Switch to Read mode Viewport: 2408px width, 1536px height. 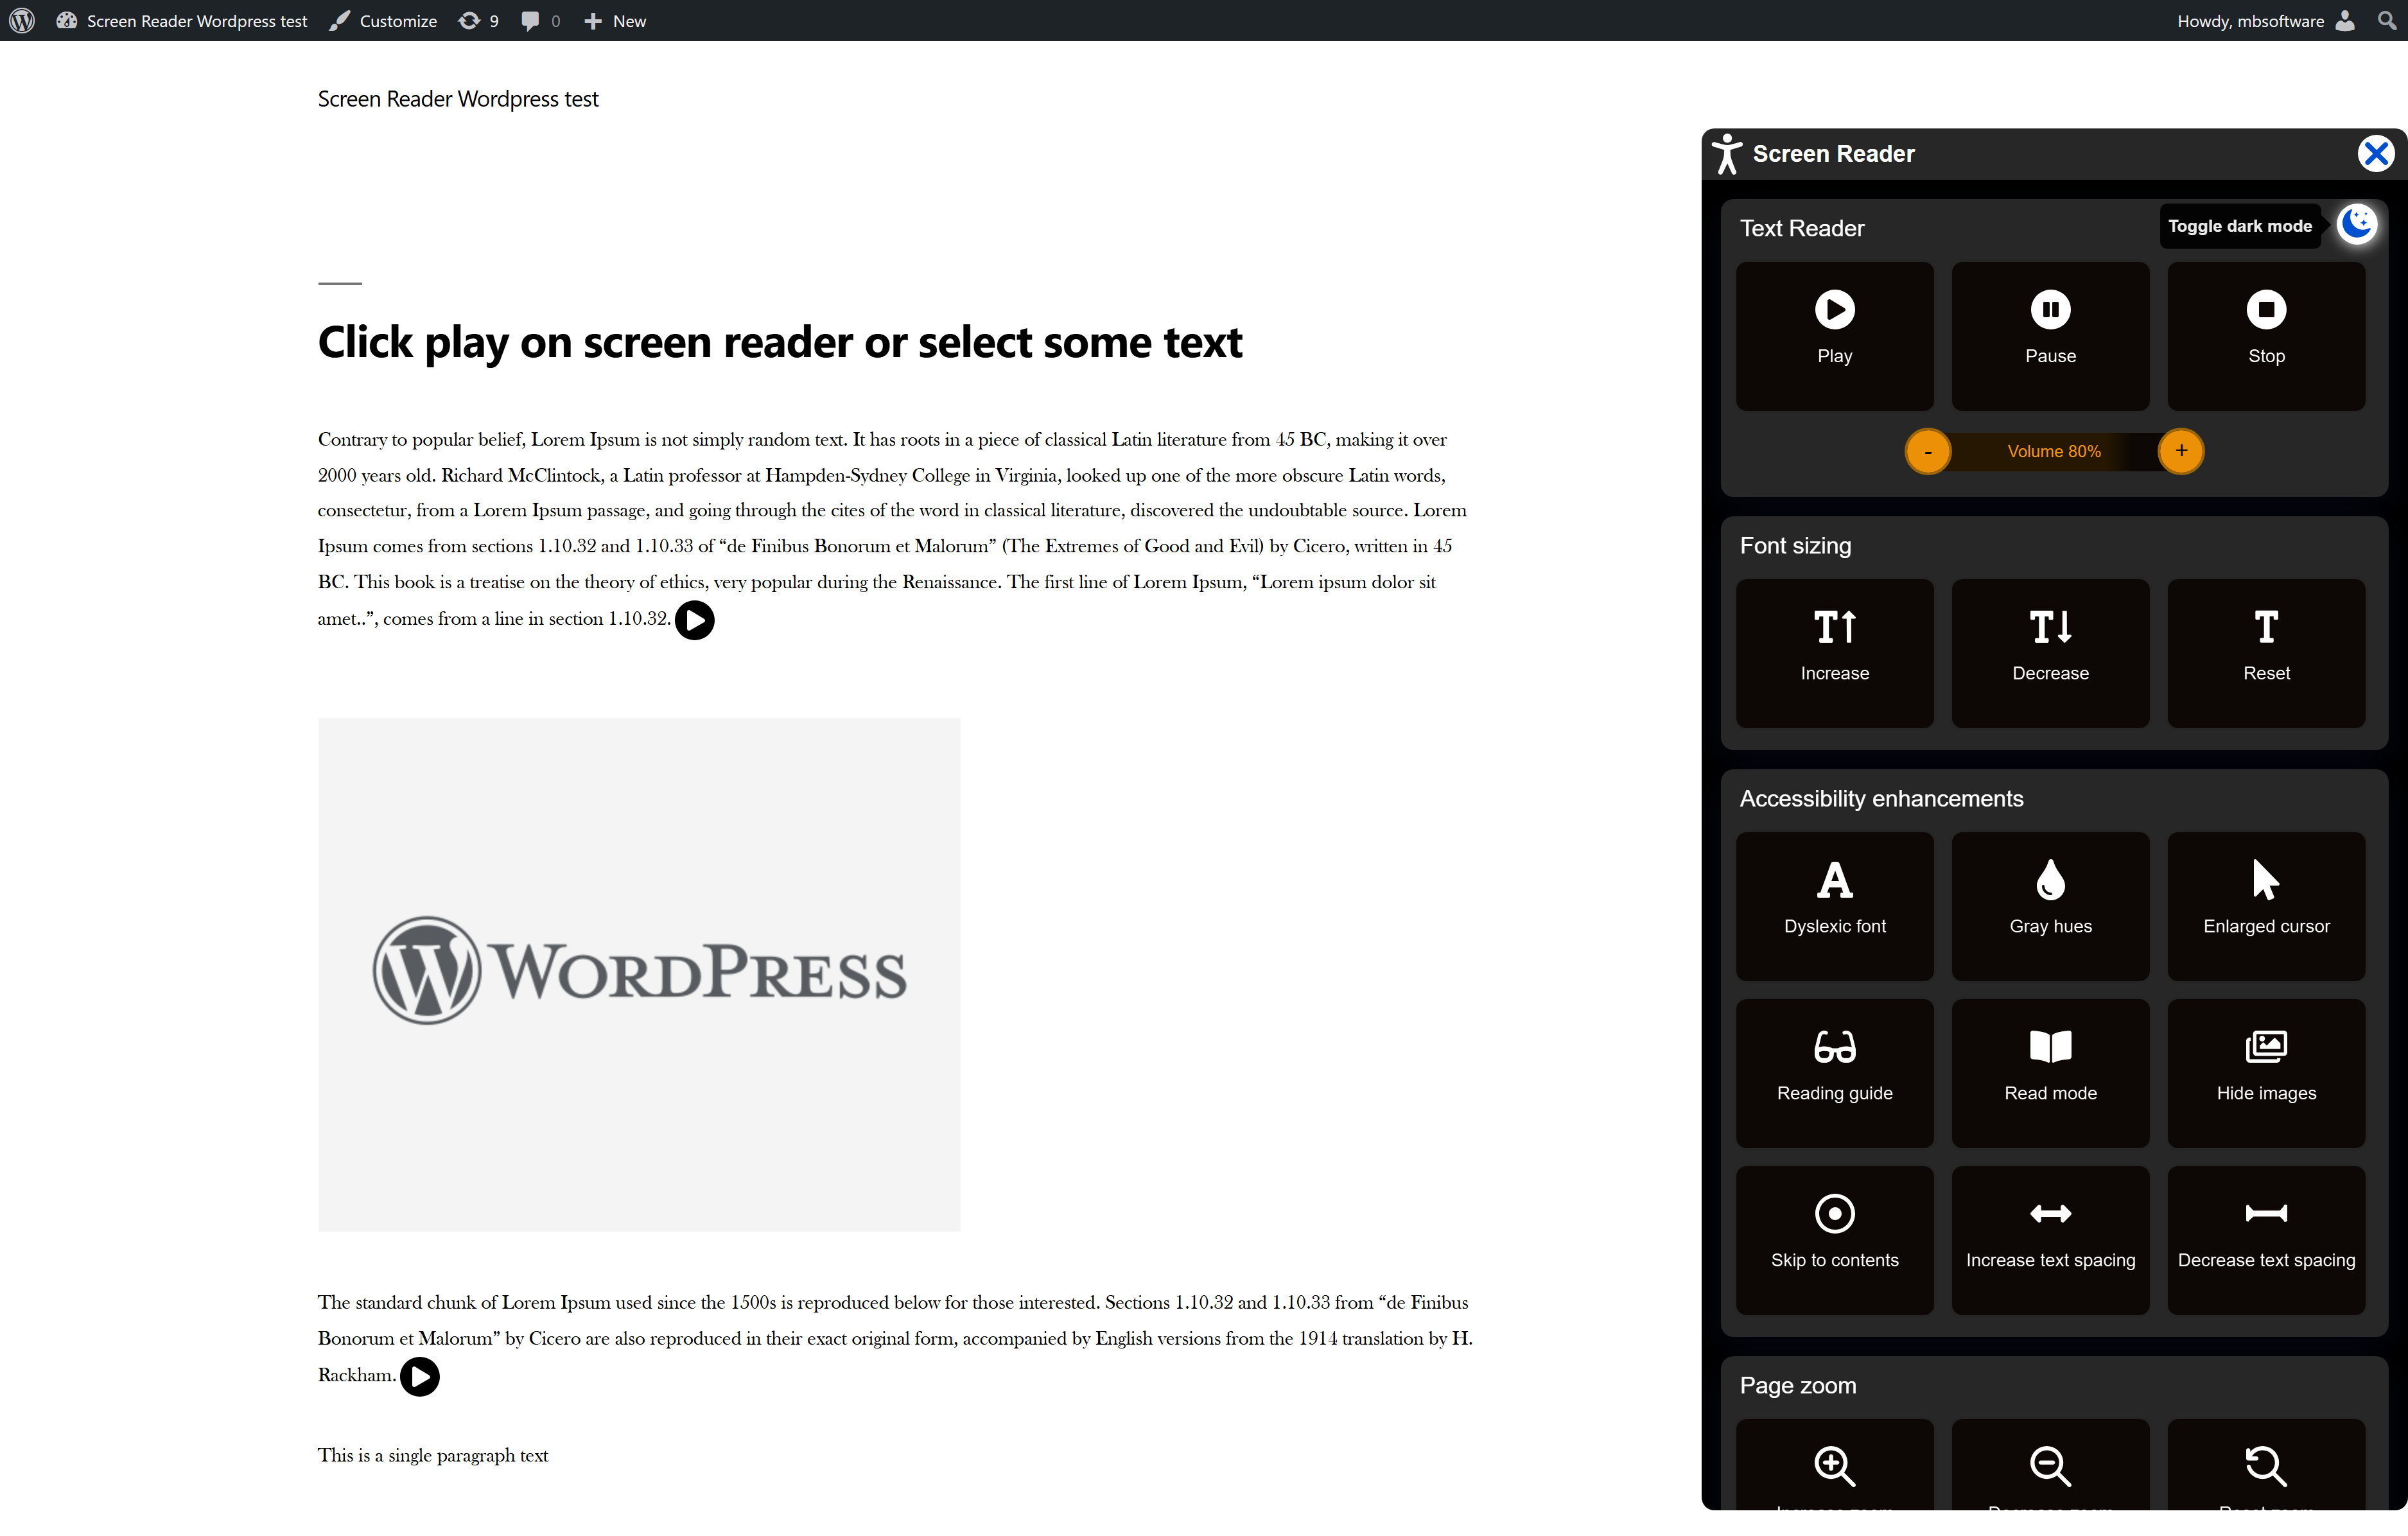tap(2050, 1072)
